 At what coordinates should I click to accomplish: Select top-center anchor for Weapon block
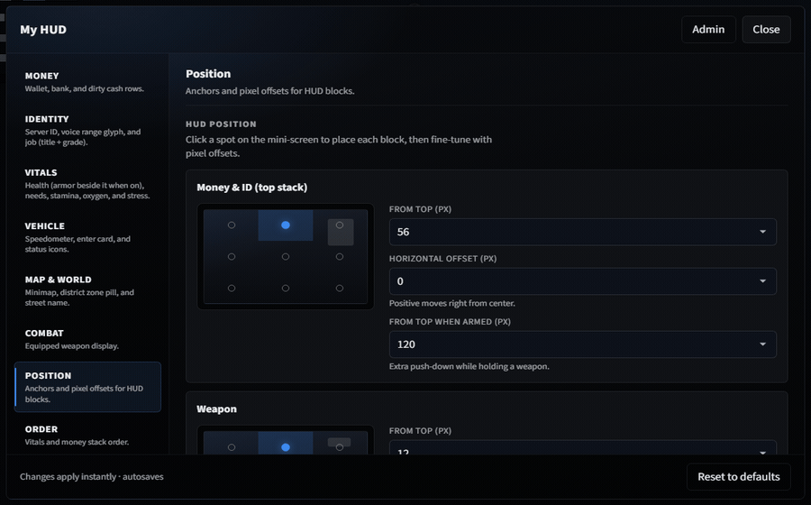coord(286,447)
